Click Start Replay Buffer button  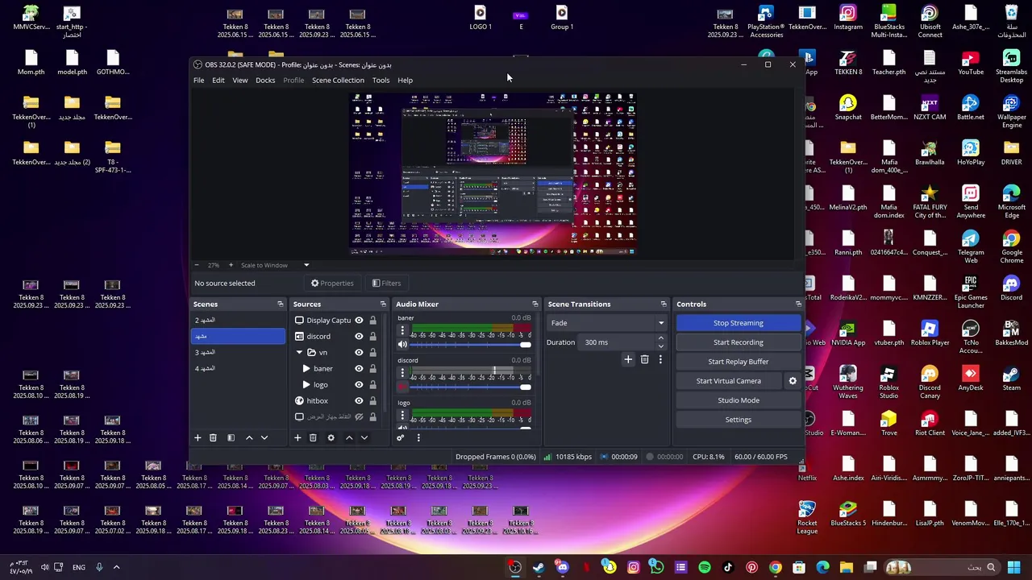(x=739, y=362)
